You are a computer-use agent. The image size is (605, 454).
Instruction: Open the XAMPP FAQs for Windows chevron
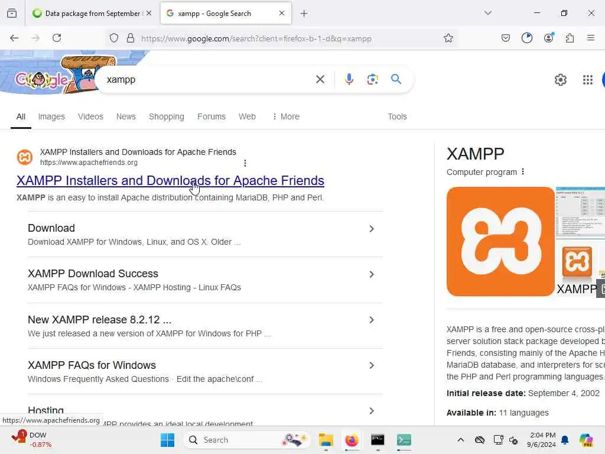pyautogui.click(x=372, y=365)
